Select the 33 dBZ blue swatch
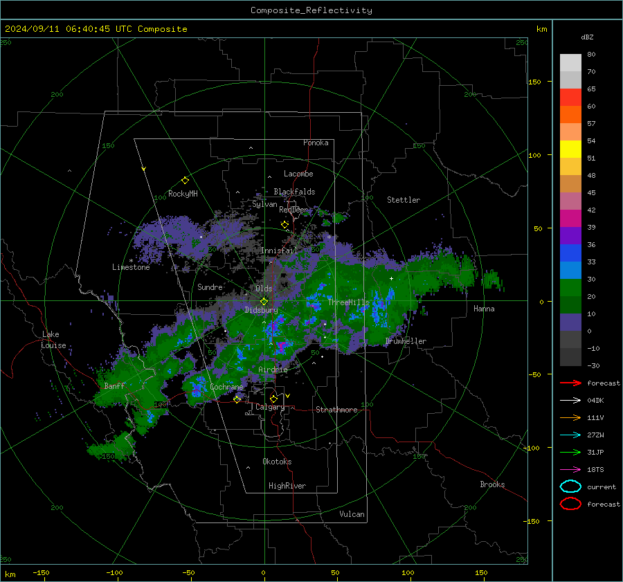 tap(570, 253)
